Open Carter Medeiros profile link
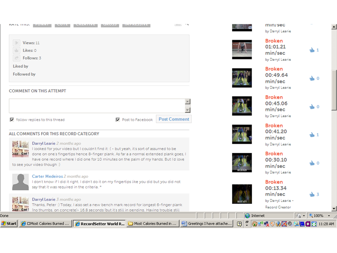The width and height of the screenshot is (337, 253). (x=47, y=176)
